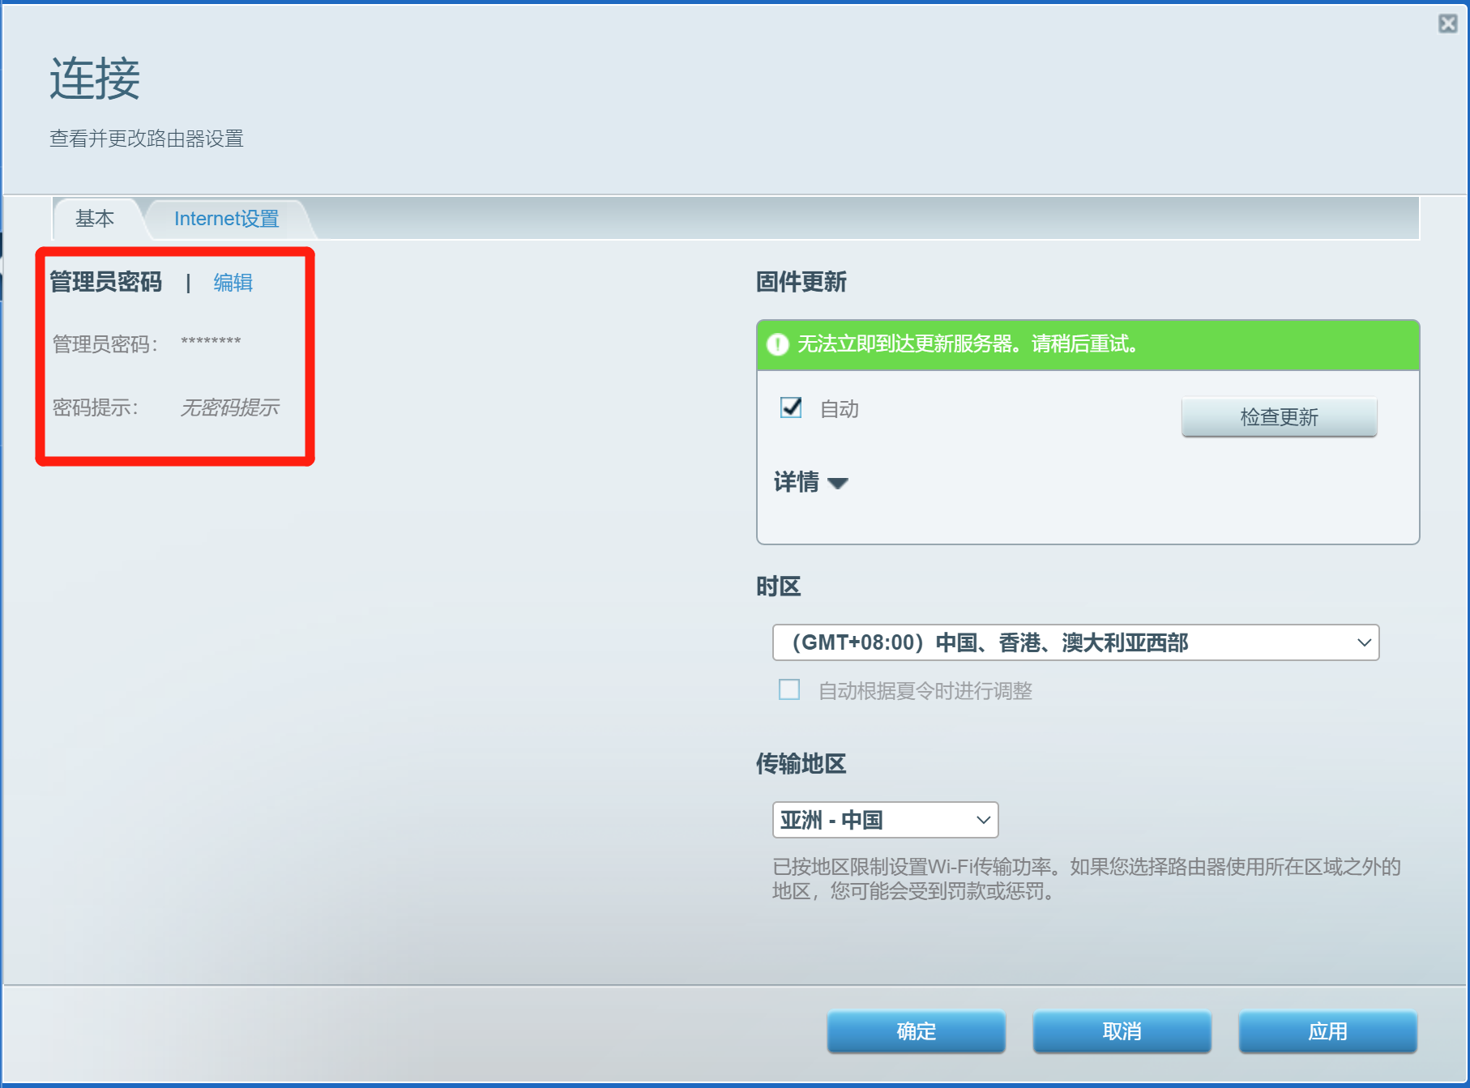The height and width of the screenshot is (1088, 1470).
Task: Enable 自动根据夏令时进行调整 checkbox
Action: point(789,689)
